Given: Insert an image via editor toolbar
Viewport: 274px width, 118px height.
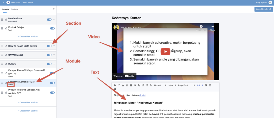Looking at the screenshot, I should (x=206, y=85).
